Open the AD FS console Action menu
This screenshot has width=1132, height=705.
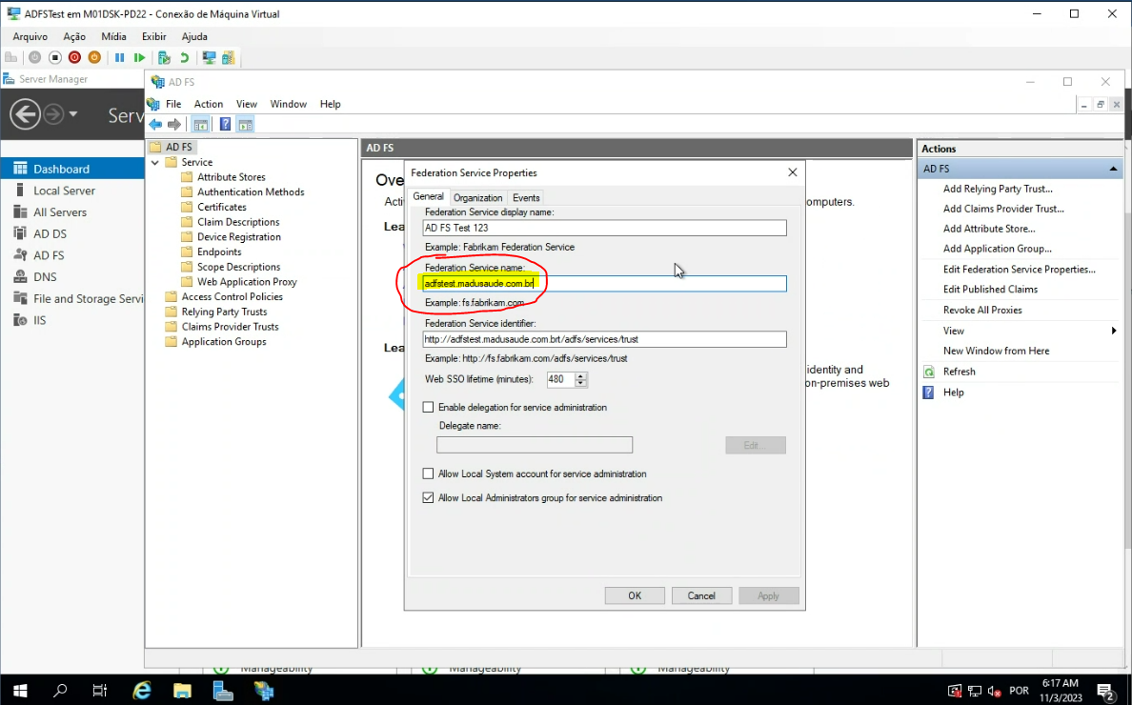click(x=209, y=104)
